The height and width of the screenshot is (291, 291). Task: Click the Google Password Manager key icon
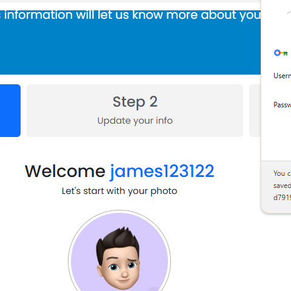[x=281, y=53]
